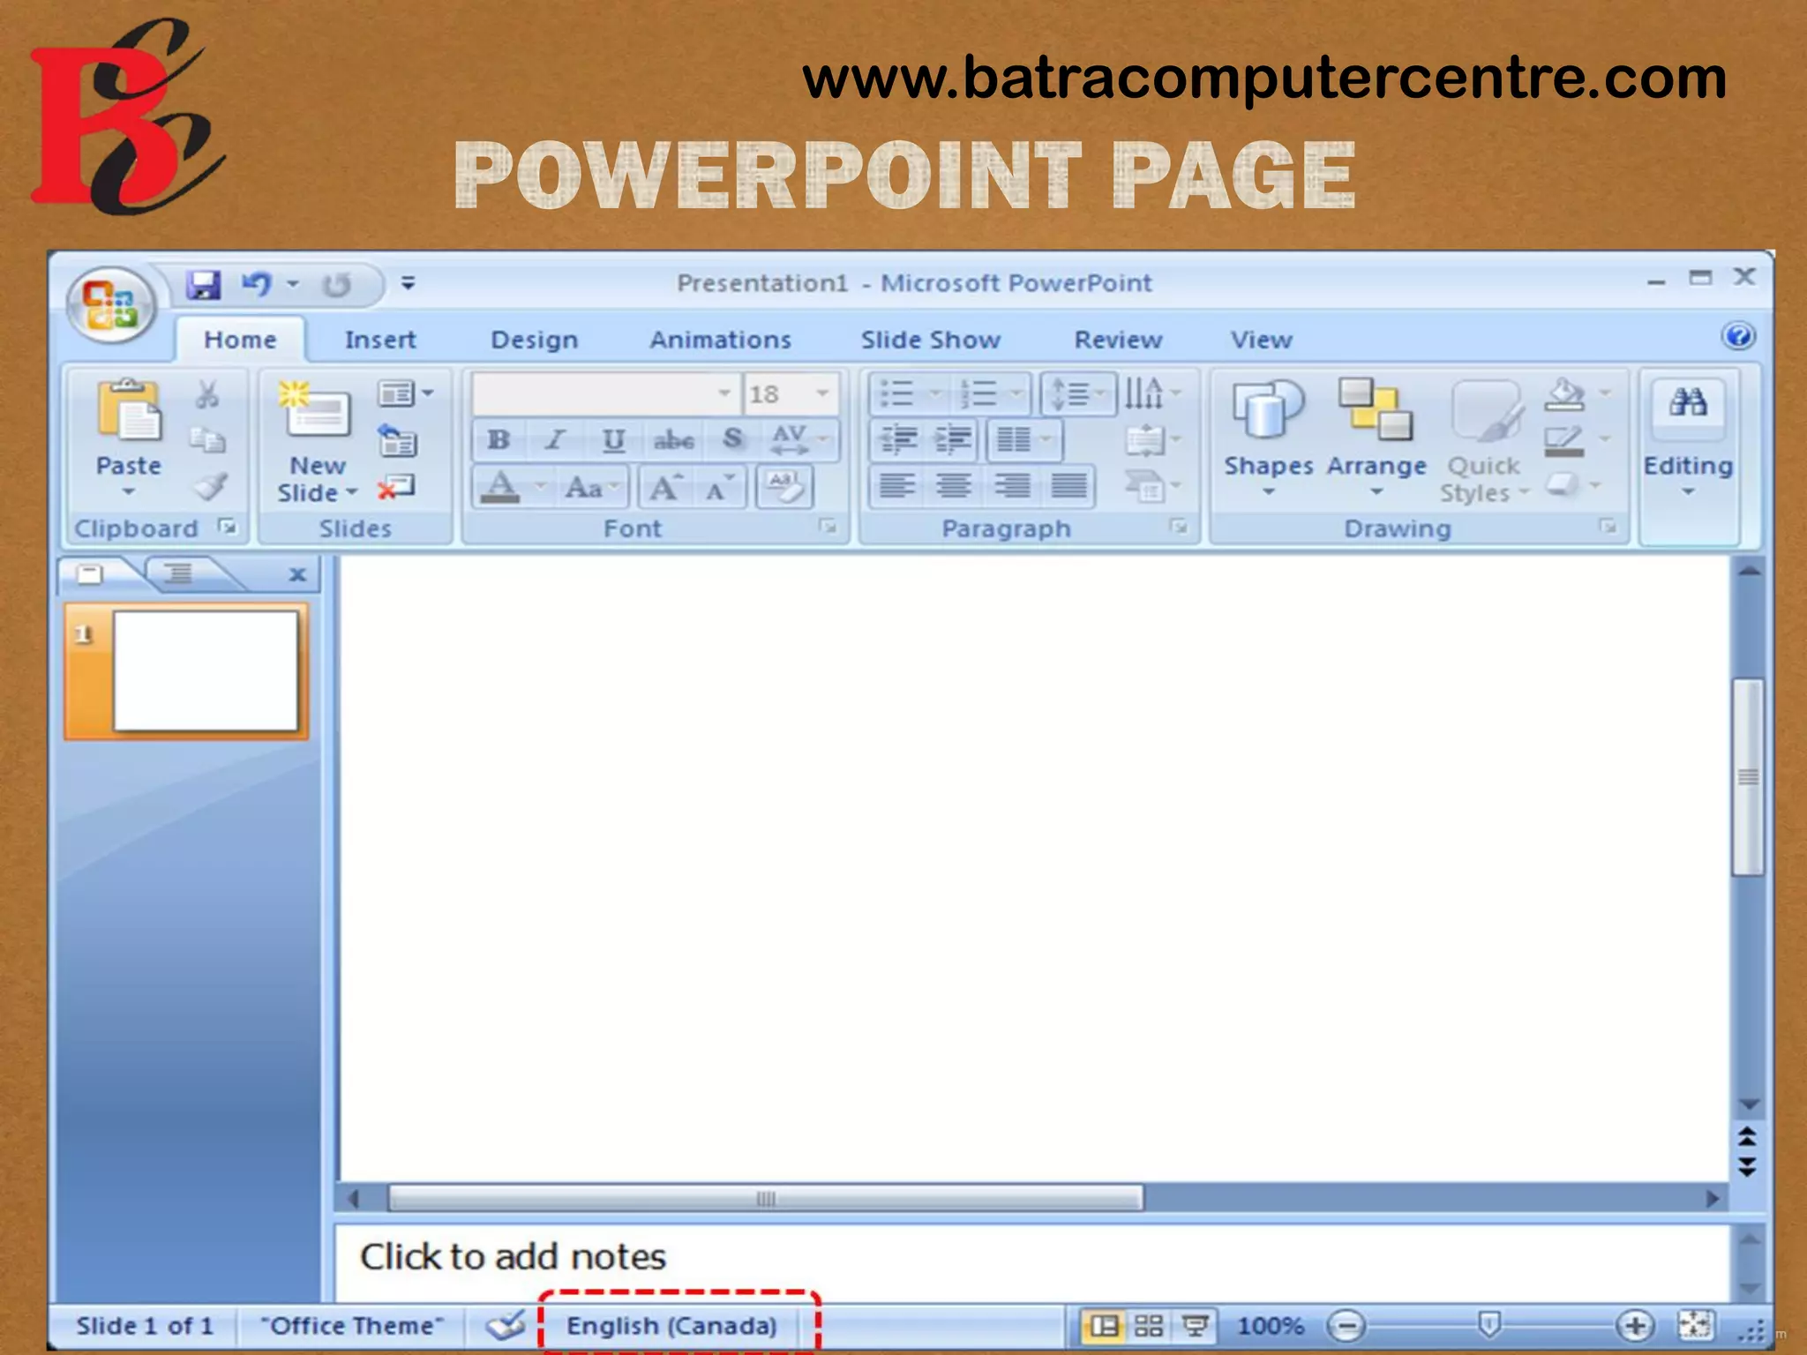The height and width of the screenshot is (1355, 1807).
Task: Increase list indent level
Action: tap(953, 439)
